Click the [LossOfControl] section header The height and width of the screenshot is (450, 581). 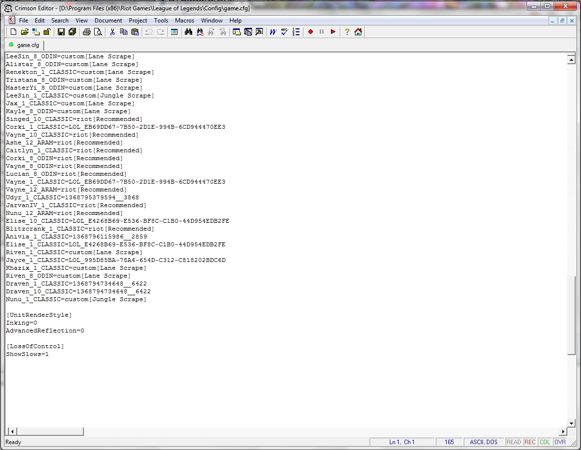tap(35, 346)
